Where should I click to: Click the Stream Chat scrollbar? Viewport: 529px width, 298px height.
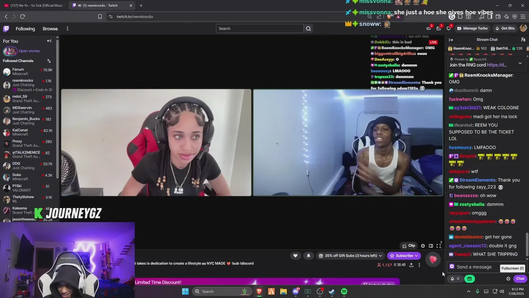coord(527,244)
